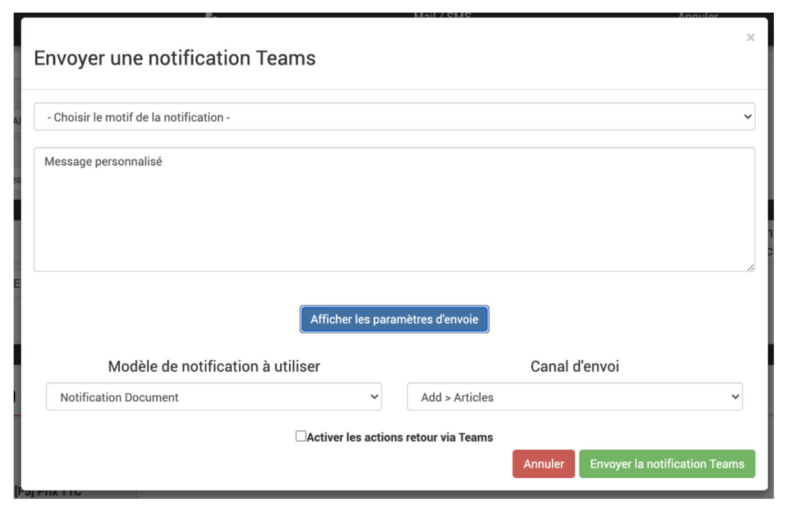Click the Envoyer une notification Teams heading
Screen dimensions: 798x525
click(175, 58)
